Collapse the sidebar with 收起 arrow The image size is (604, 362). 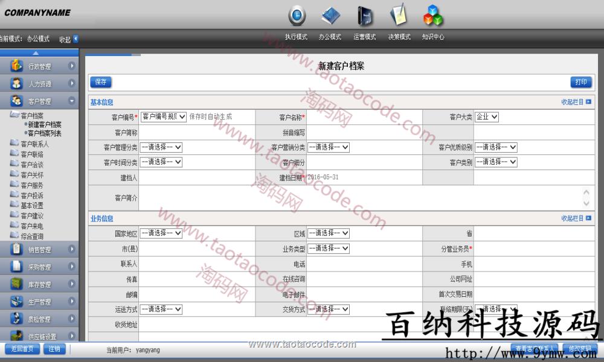75,39
